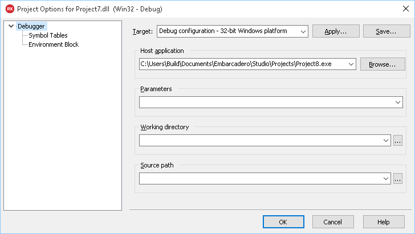The height and width of the screenshot is (234, 415).
Task: Open the Environment Block page
Action: click(54, 44)
